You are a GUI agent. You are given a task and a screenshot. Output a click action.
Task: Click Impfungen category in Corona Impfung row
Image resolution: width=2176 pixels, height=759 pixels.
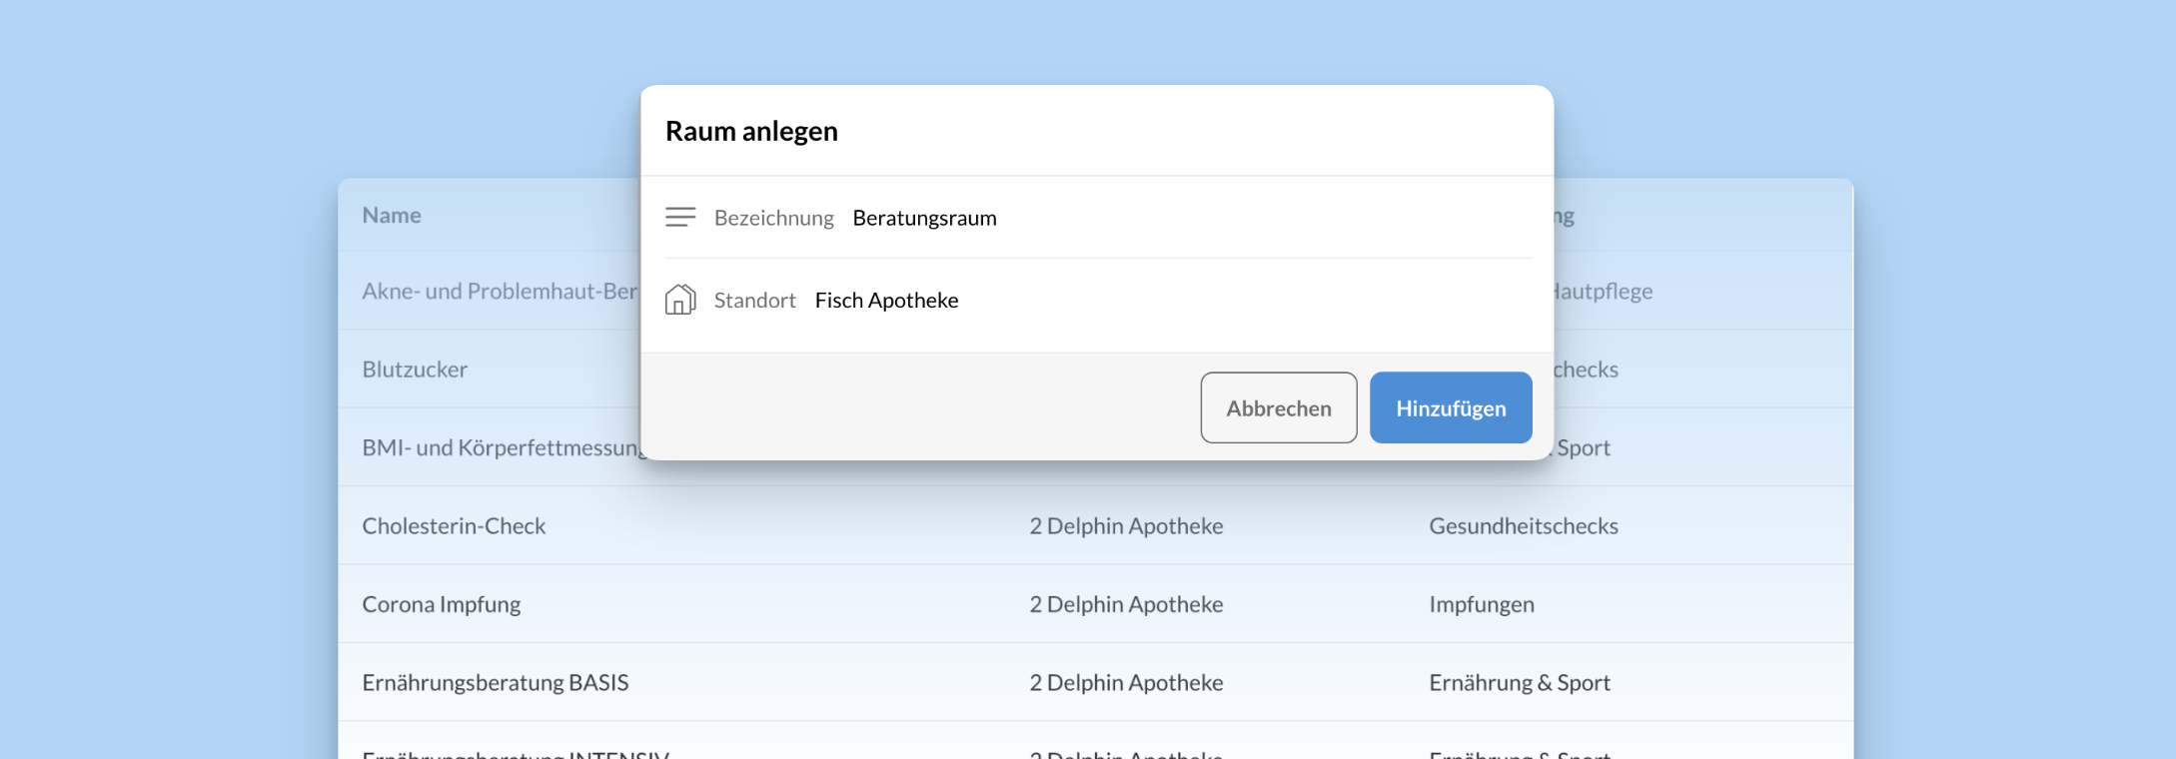[1481, 604]
